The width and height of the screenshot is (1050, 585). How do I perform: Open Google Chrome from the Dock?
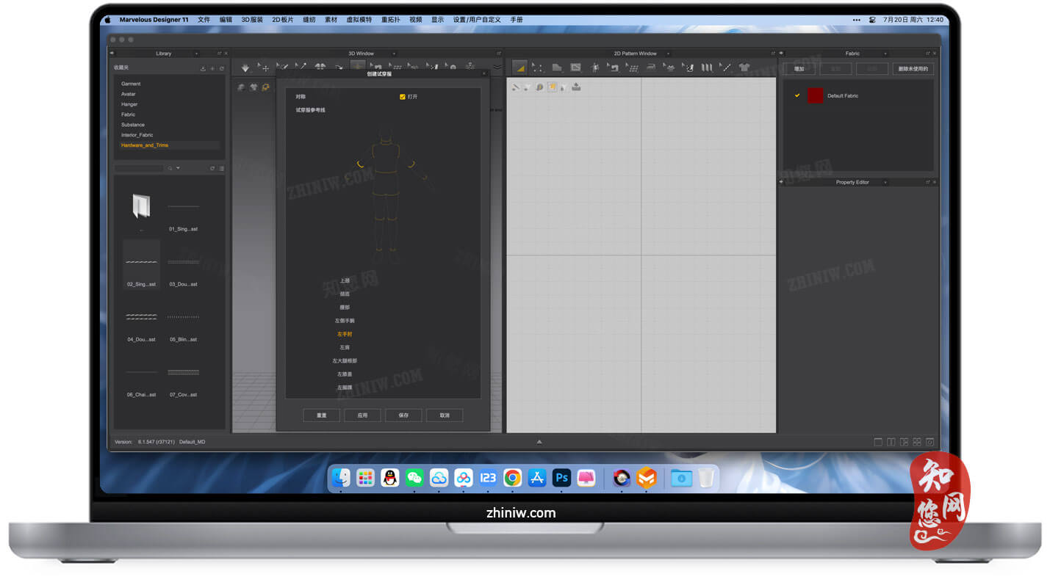coord(513,478)
